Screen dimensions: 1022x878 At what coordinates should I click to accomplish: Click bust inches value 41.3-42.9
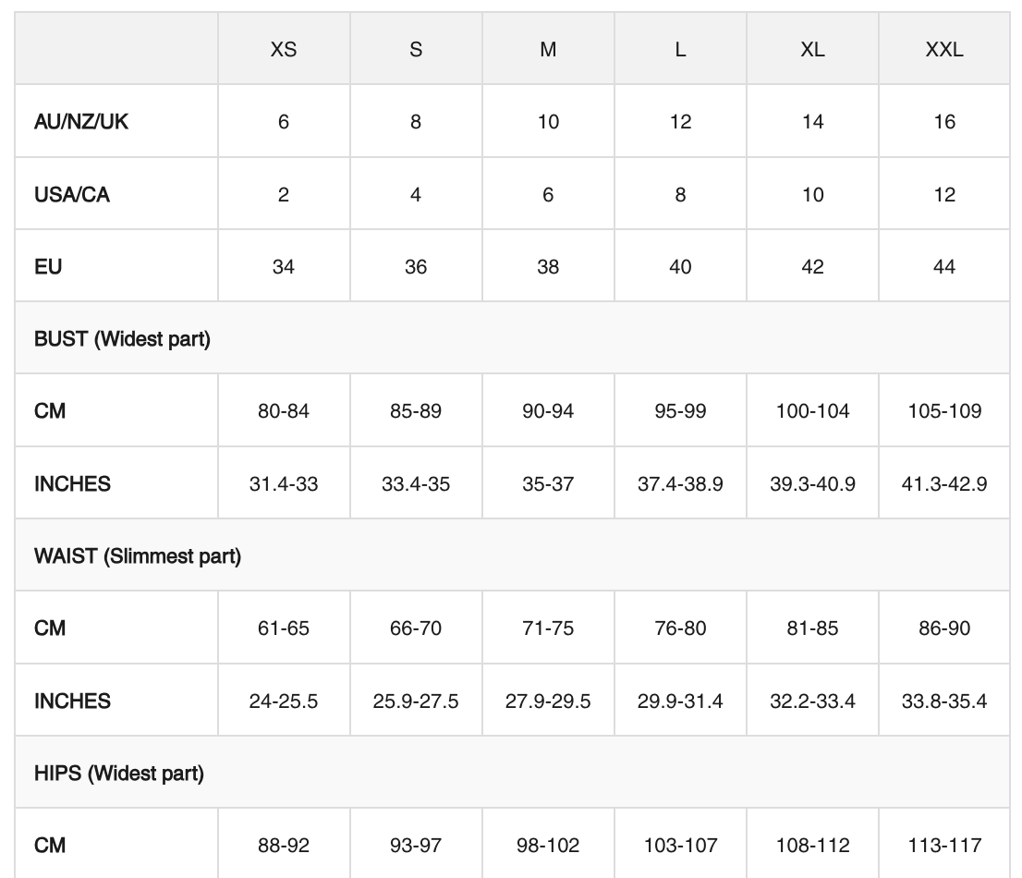point(944,483)
